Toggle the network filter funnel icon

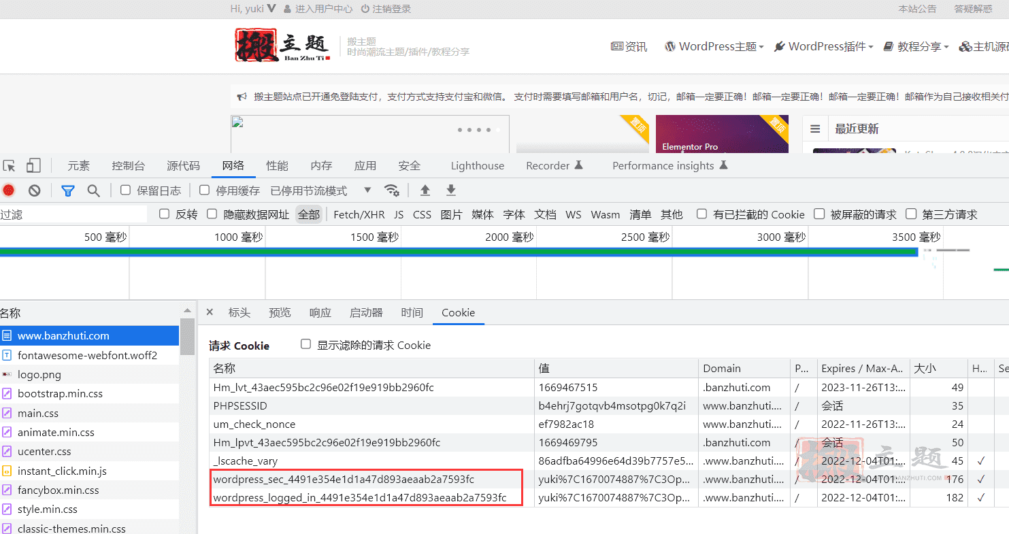click(x=68, y=190)
